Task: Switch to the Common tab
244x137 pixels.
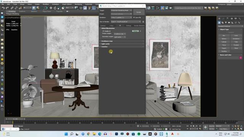Action: pos(103,25)
